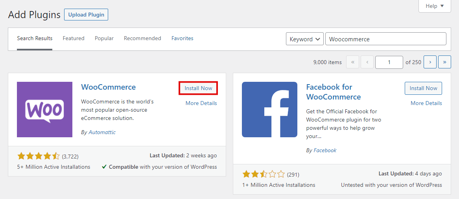Go to the last page of results
The width and height of the screenshot is (459, 199).
click(445, 62)
